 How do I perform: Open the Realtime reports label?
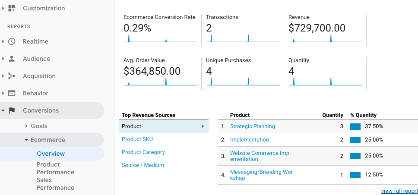pyautogui.click(x=35, y=41)
